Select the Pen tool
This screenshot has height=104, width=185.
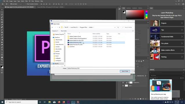click(x=2, y=47)
